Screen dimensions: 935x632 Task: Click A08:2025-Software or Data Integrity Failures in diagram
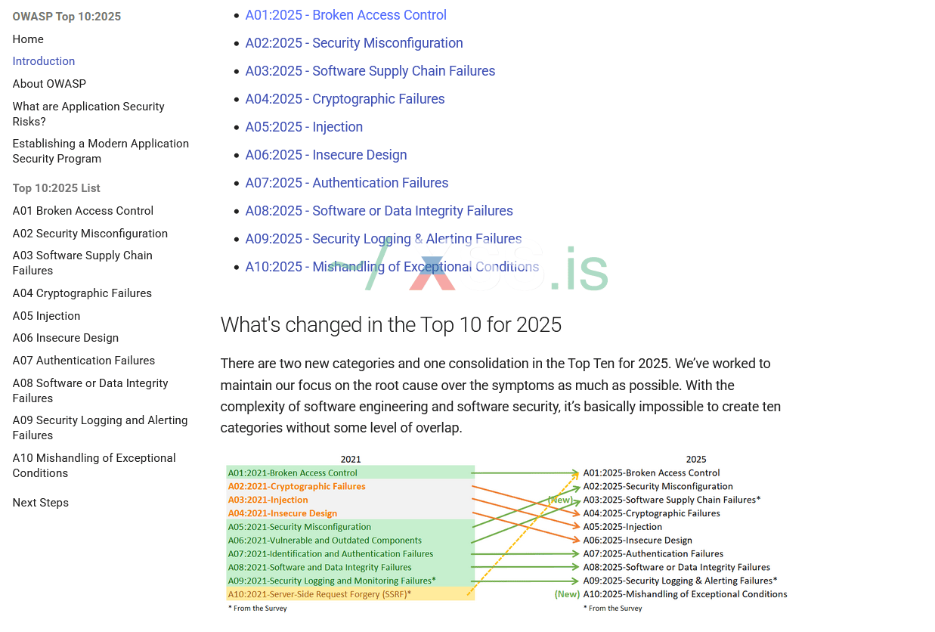[676, 568]
